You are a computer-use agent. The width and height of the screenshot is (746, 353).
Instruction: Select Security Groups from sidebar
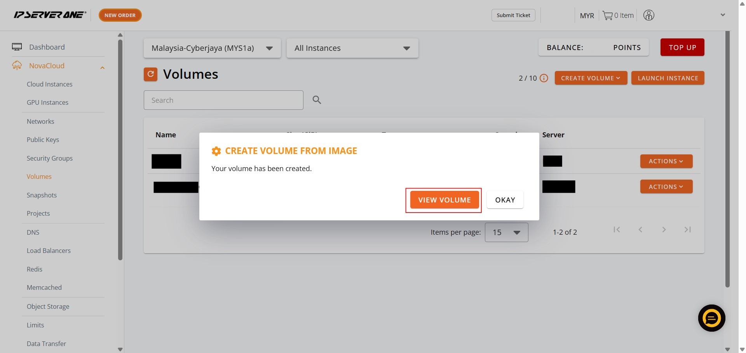pos(49,158)
